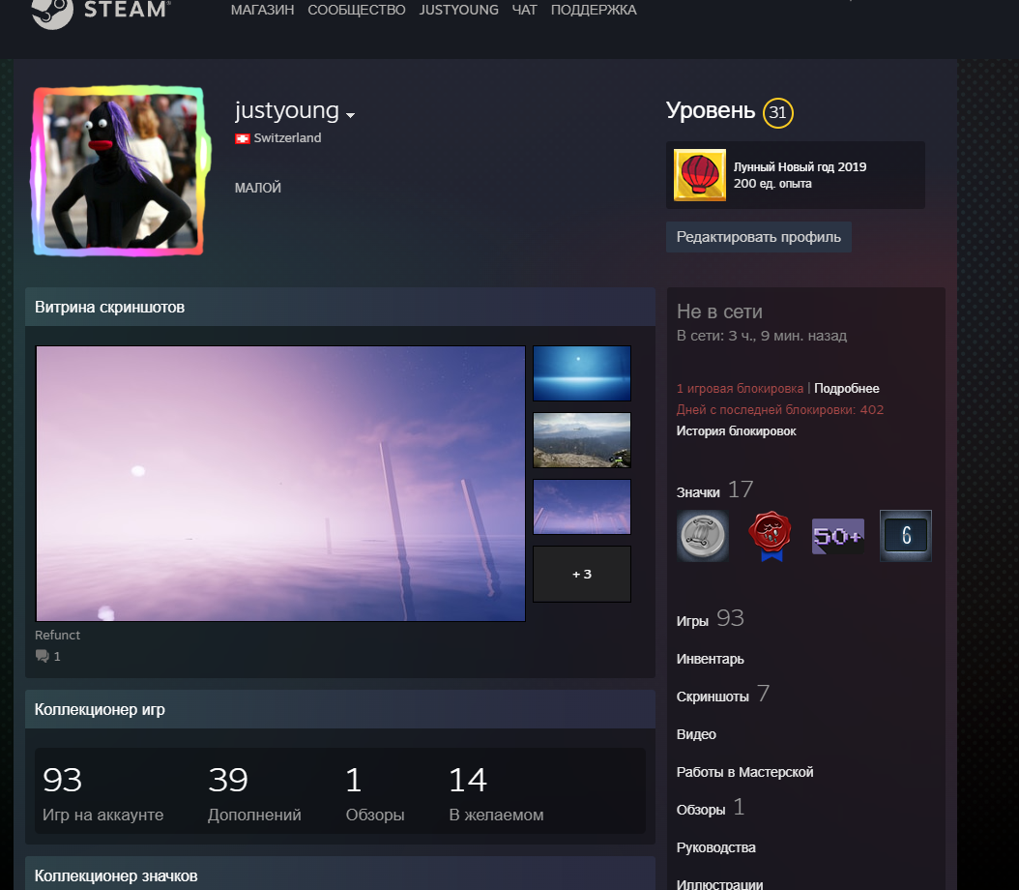Open the СООБЩЕСТВО menu
Image resolution: width=1019 pixels, height=890 pixels.
[x=356, y=10]
